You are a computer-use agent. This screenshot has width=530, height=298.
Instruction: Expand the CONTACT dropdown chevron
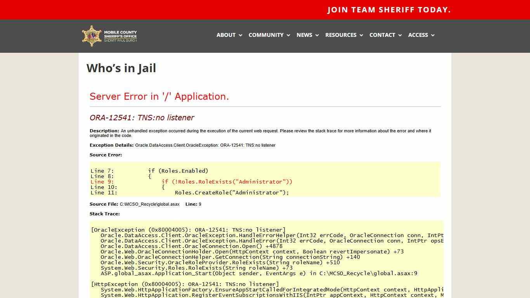click(x=400, y=35)
